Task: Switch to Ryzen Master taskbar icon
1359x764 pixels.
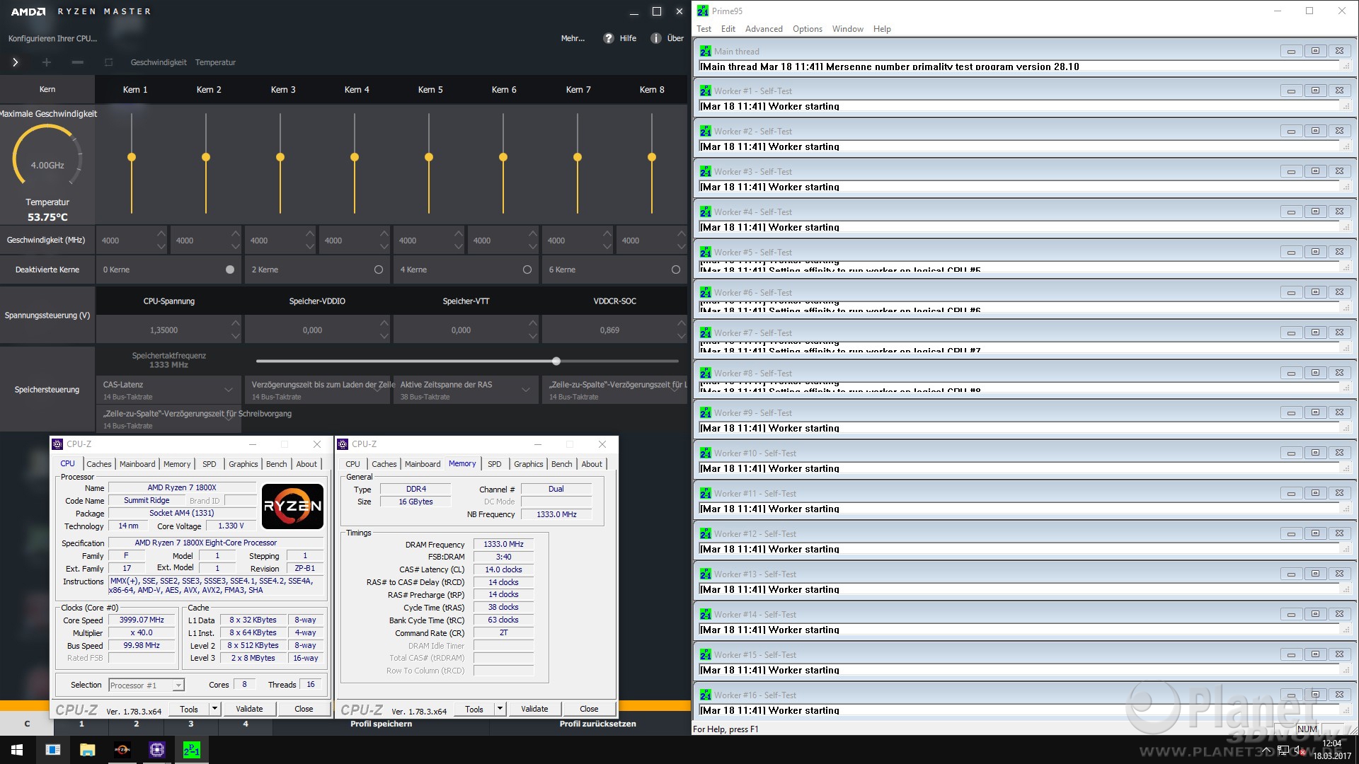Action: coord(122,750)
